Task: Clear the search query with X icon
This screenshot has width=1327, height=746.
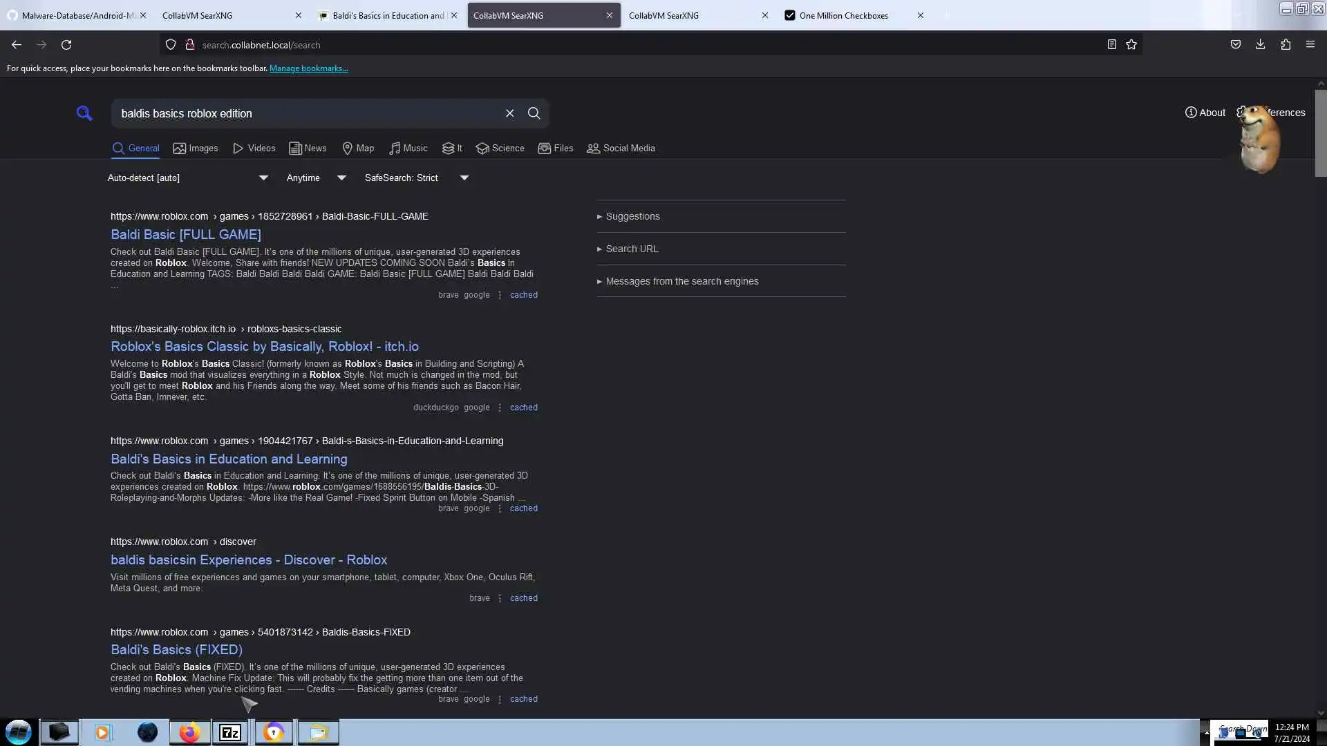Action: (x=509, y=113)
